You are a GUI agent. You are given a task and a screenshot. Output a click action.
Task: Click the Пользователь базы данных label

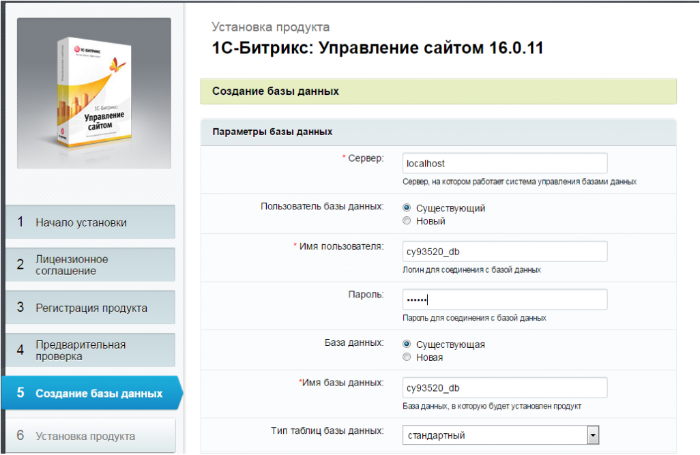pos(322,206)
